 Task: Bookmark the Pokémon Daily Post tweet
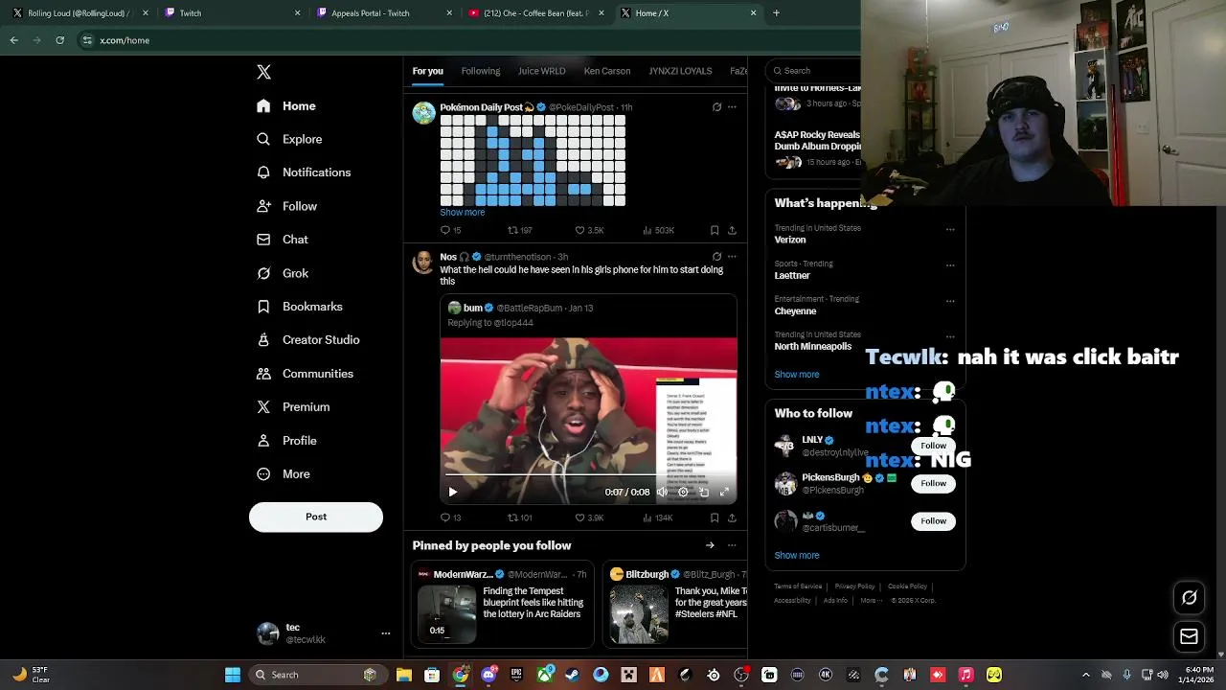point(715,230)
